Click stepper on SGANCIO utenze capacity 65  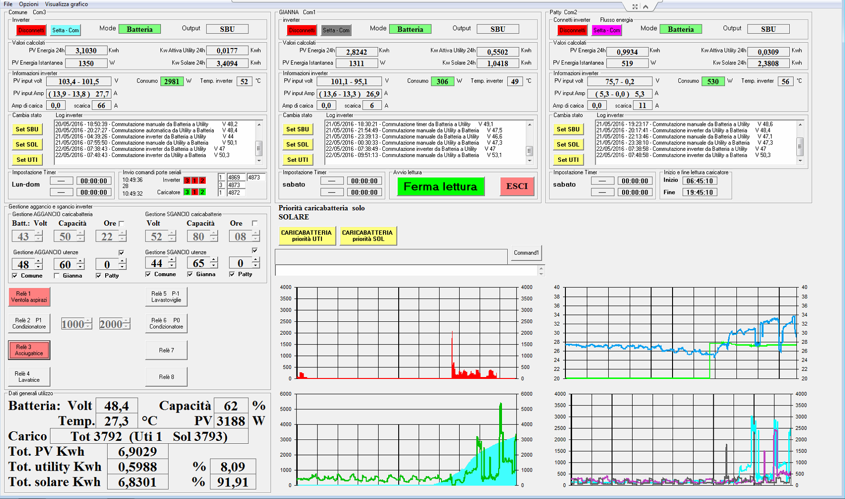tap(214, 263)
